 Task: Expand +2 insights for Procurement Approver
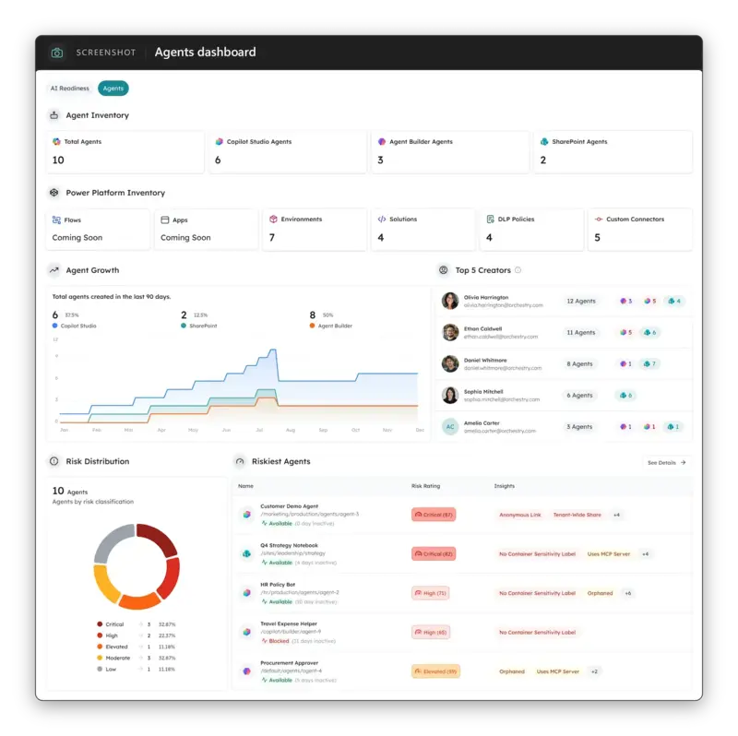594,671
